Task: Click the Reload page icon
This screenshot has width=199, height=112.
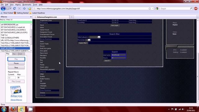Action: click(x=14, y=8)
